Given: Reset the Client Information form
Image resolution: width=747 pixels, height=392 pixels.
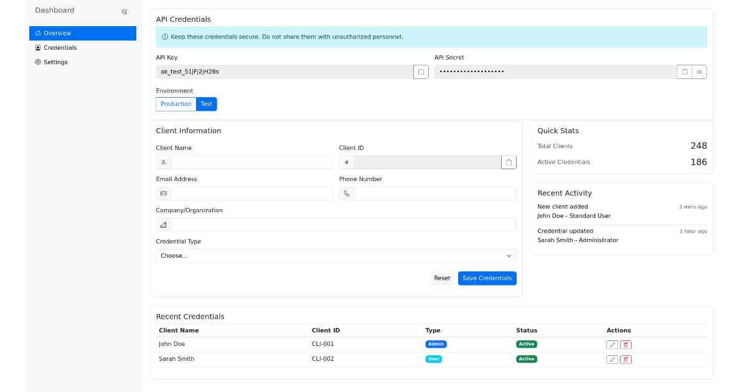Looking at the screenshot, I should [x=442, y=278].
